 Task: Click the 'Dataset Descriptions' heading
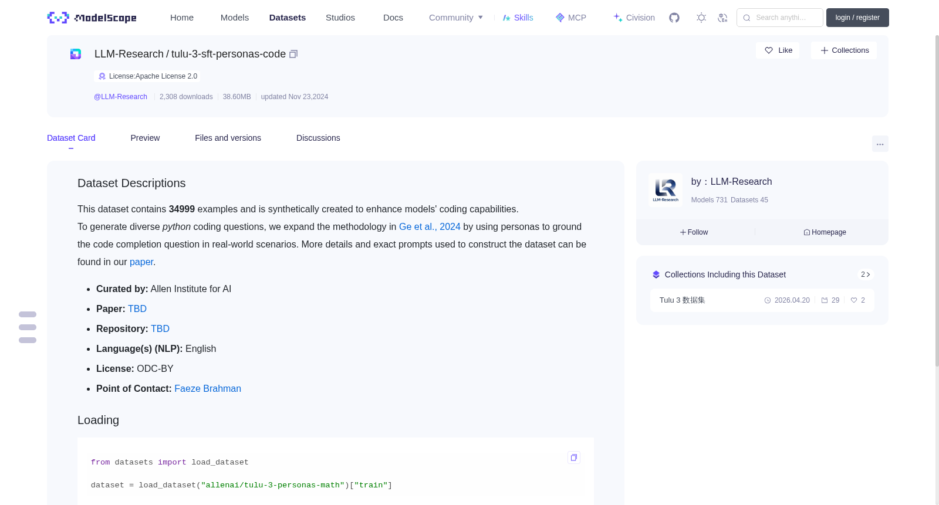131,183
